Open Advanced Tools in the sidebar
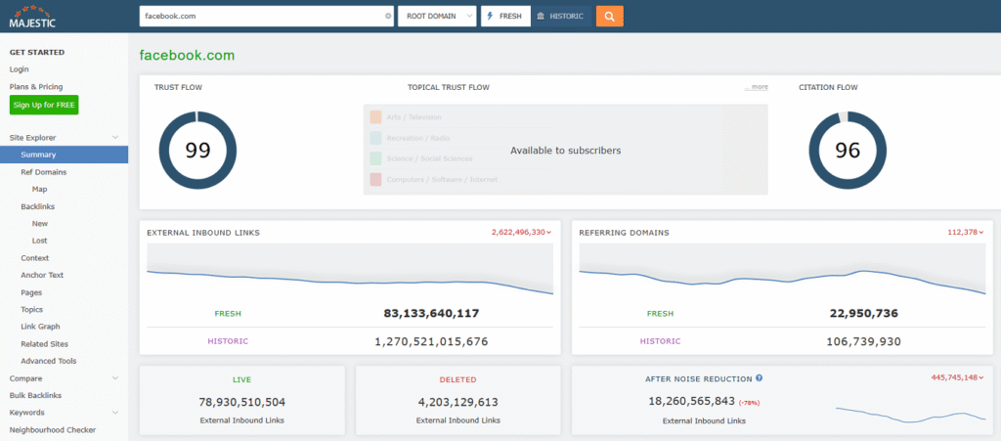This screenshot has width=1001, height=441. (x=49, y=361)
